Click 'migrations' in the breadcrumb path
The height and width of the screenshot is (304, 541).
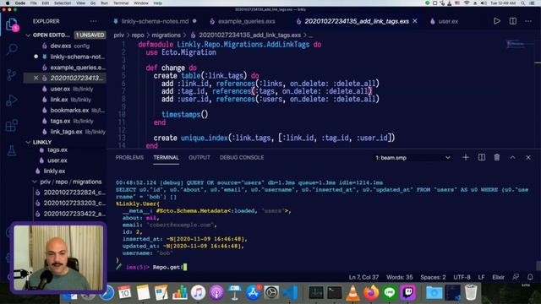[166, 35]
